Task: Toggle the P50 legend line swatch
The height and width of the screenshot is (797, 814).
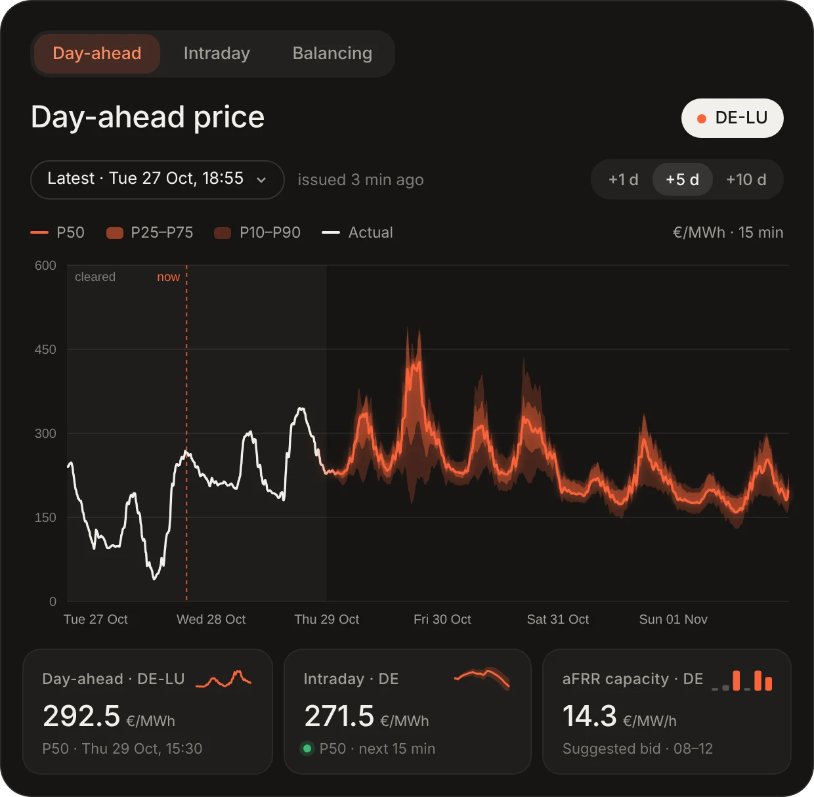Action: click(x=39, y=232)
